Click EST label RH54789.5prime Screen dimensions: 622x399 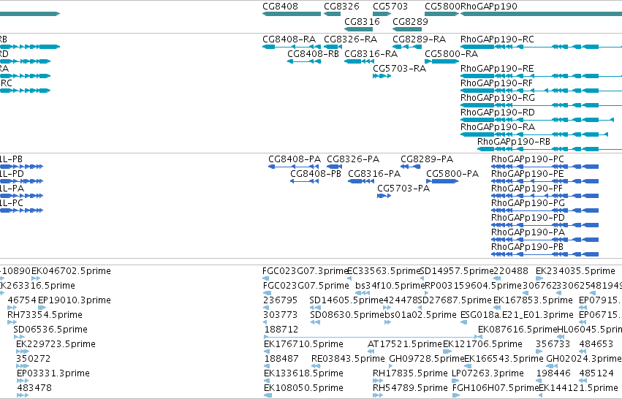pos(410,389)
